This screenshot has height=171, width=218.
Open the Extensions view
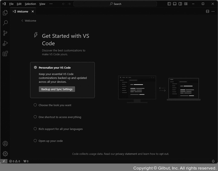tap(5, 54)
